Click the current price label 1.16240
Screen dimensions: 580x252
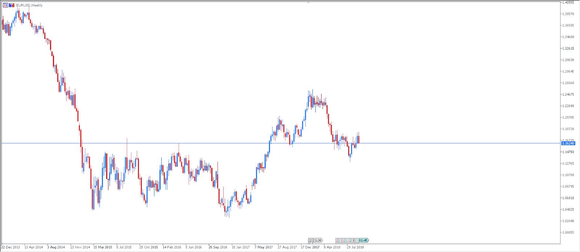(x=568, y=143)
